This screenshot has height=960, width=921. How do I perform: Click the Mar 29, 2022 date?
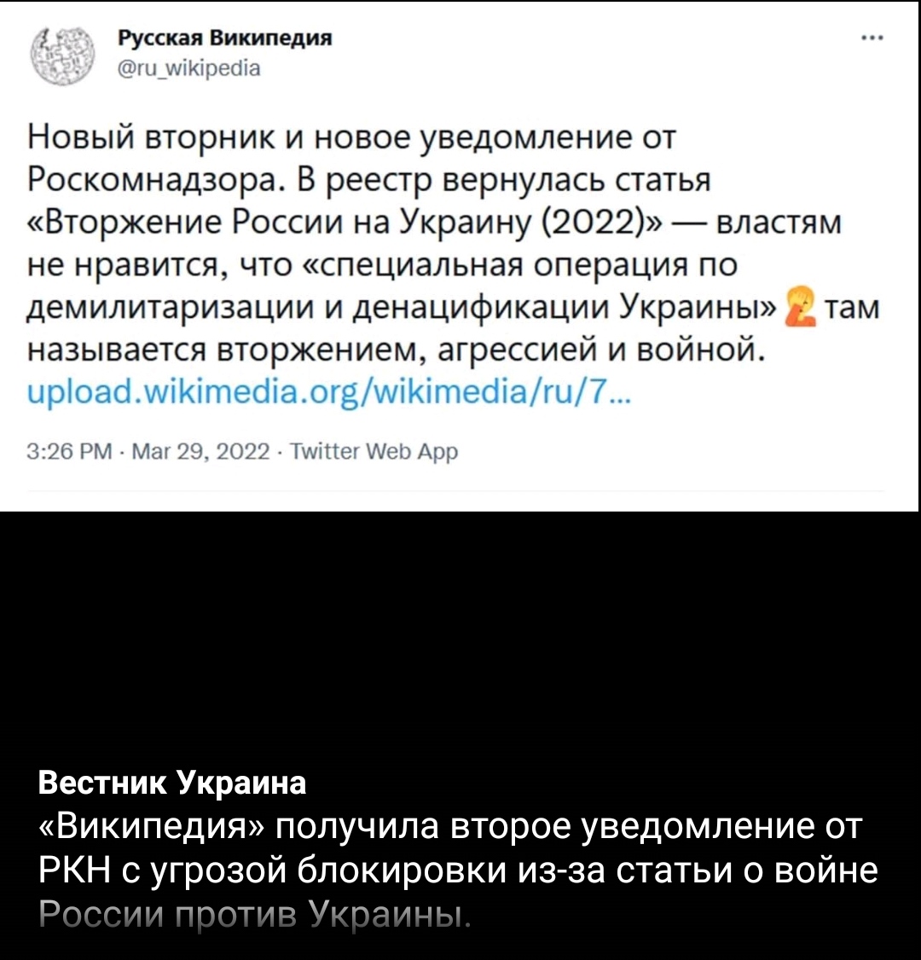point(201,452)
